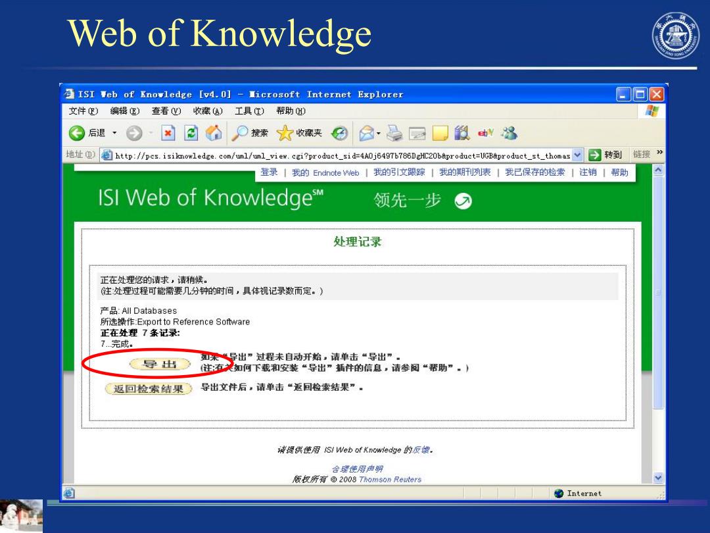
Task: Click the vertical scrollbar down arrow
Action: pyautogui.click(x=658, y=478)
